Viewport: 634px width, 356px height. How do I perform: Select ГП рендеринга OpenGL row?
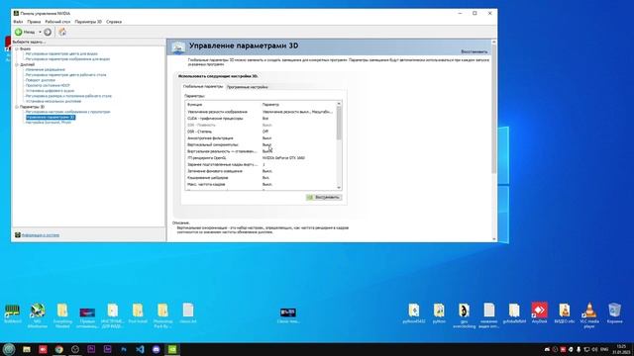pyautogui.click(x=261, y=158)
